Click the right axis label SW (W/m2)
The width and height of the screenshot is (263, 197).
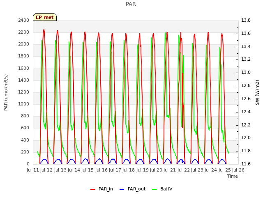257,92
